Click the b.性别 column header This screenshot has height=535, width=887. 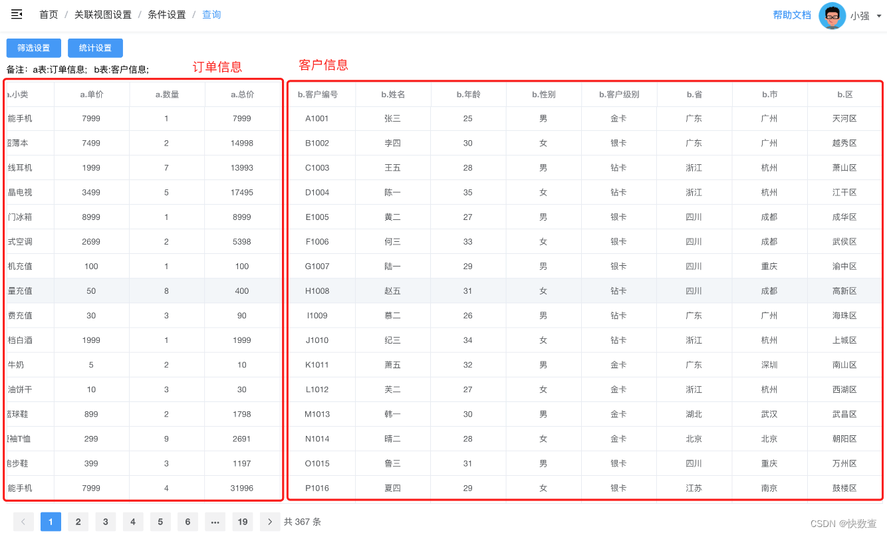pos(543,94)
